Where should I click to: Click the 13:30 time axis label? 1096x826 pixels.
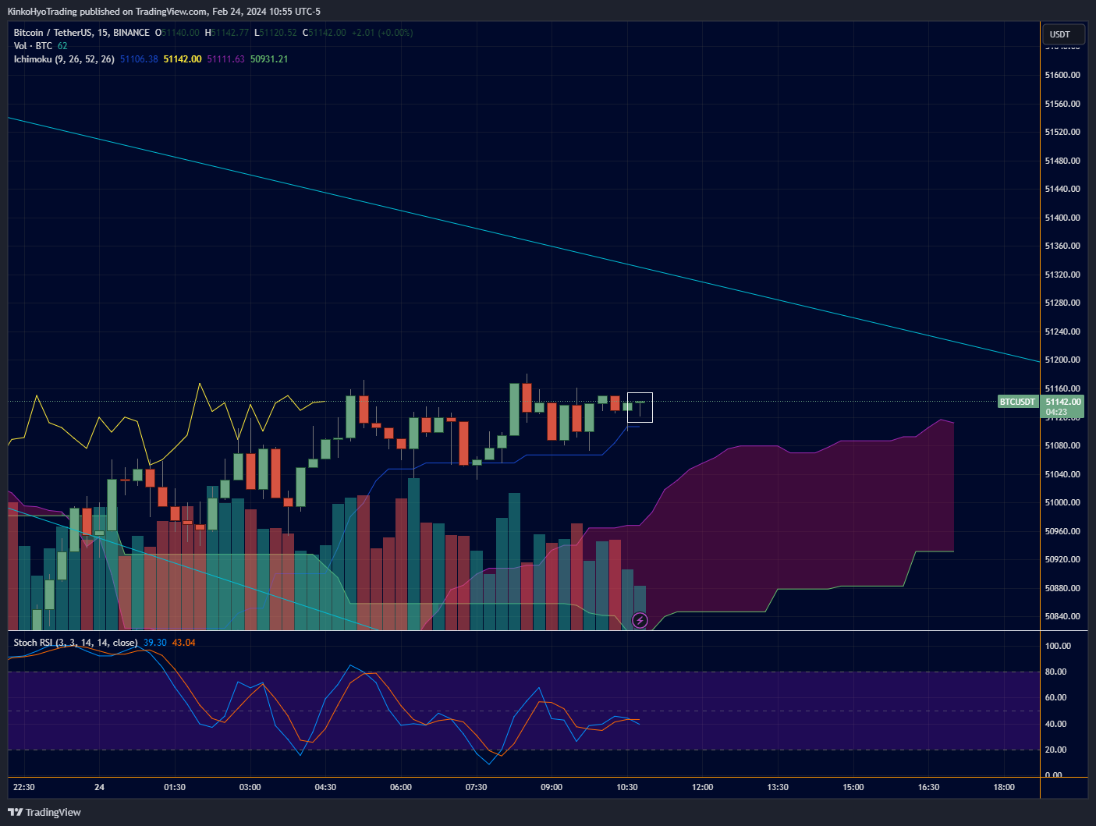pos(778,787)
